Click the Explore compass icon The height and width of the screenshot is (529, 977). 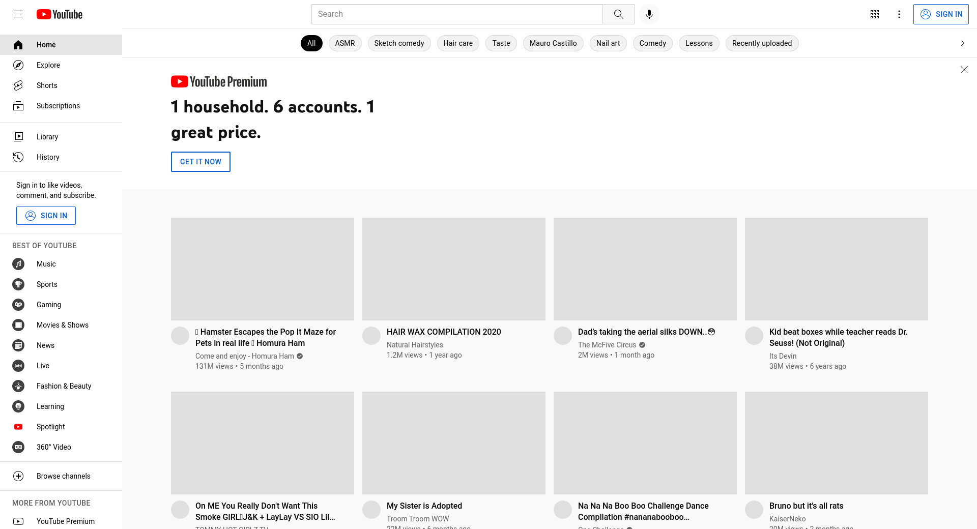coord(18,65)
